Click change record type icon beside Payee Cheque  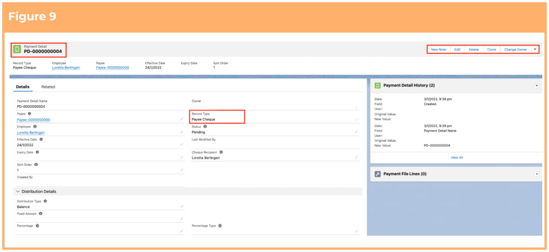pos(357,120)
